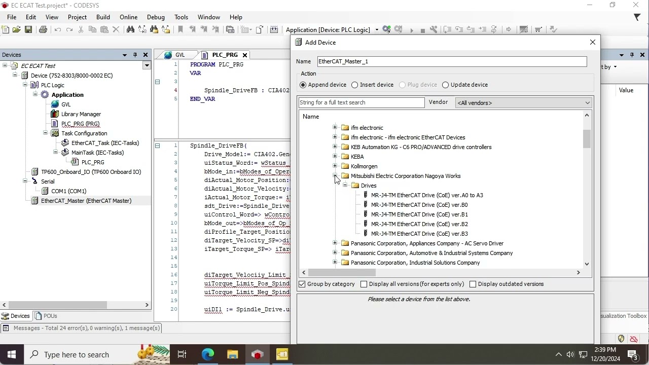Click the Open project folder icon
649x365 pixels.
point(17,29)
